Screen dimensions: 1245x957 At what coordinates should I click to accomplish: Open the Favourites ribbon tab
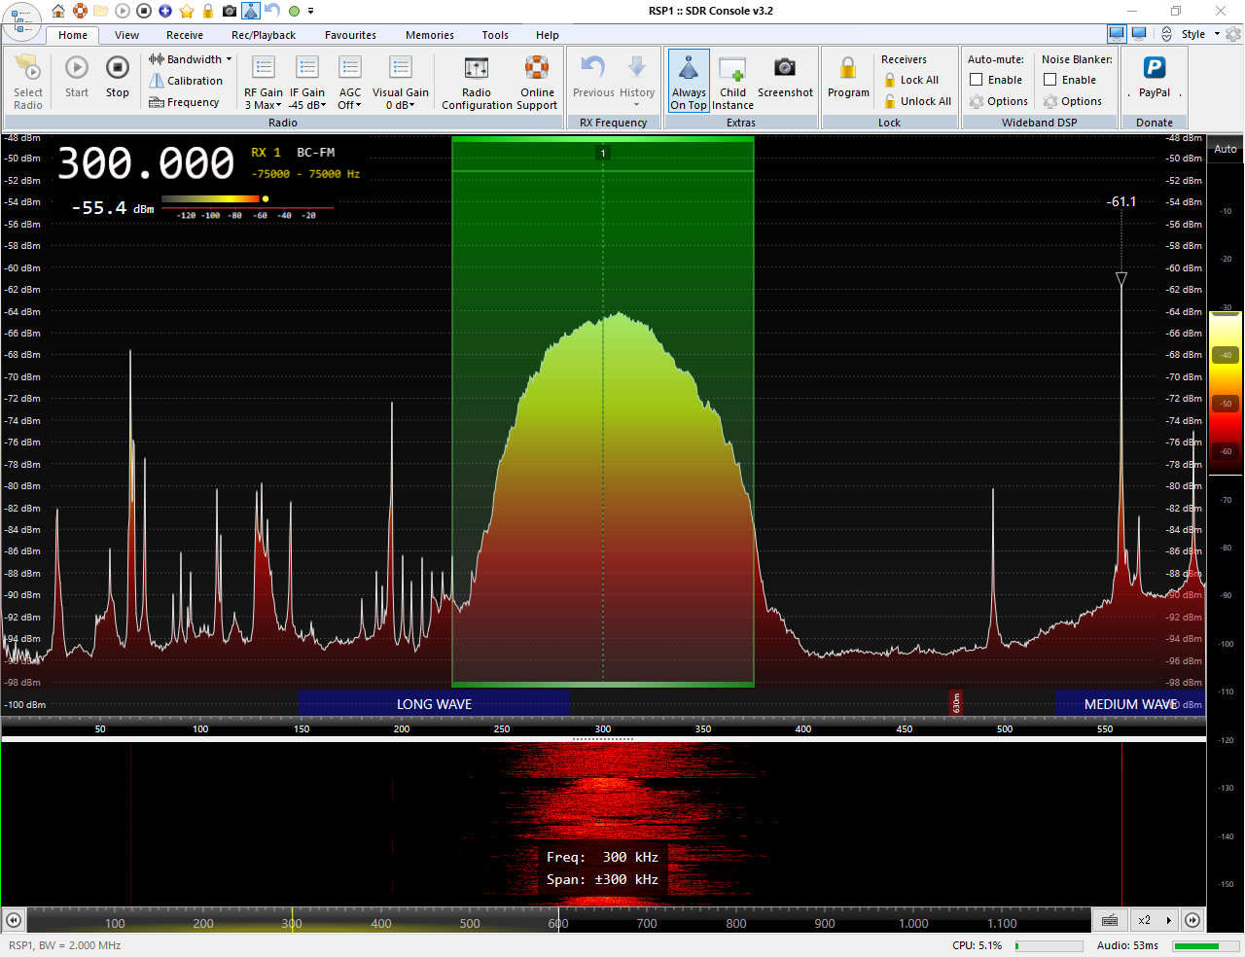coord(350,35)
